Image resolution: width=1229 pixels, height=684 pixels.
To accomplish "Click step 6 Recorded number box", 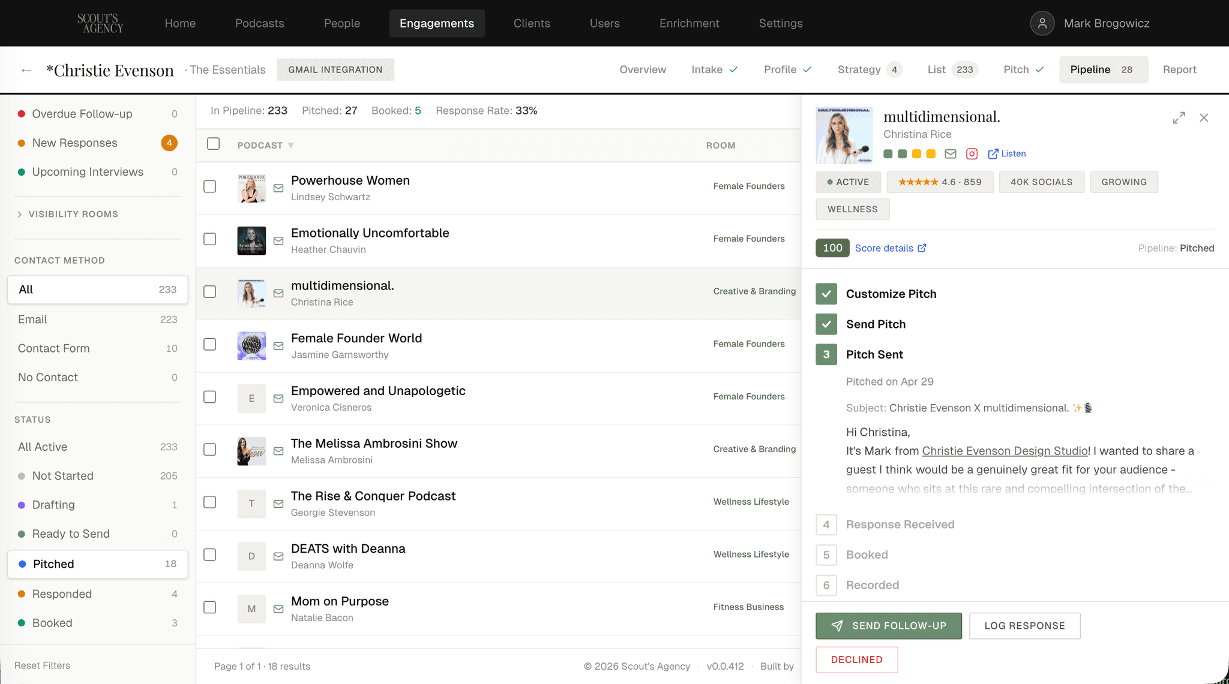I will (826, 585).
